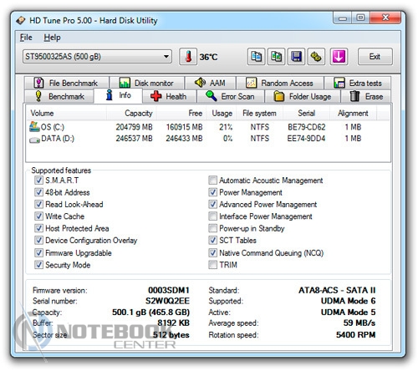418x371 pixels.
Task: Click the firmware version 0003SDM1 value
Action: click(x=169, y=290)
